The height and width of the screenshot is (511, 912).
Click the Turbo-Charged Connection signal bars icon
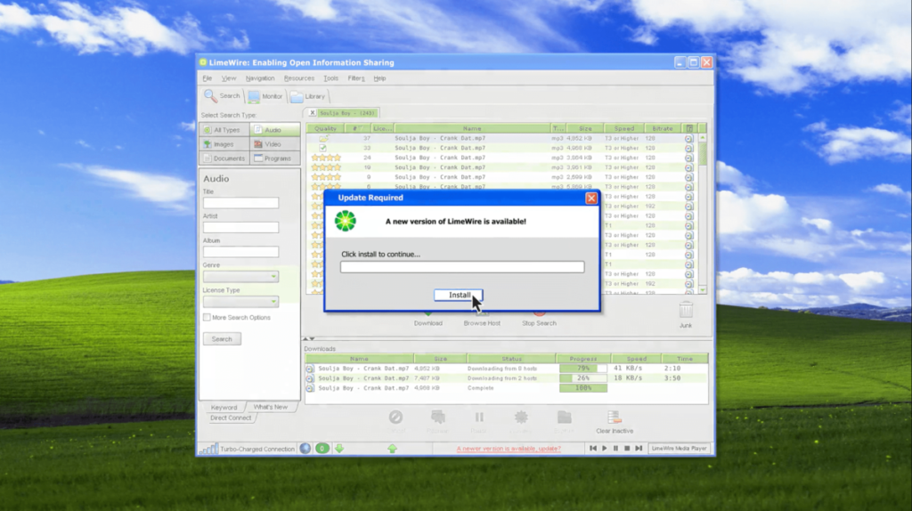click(x=208, y=449)
